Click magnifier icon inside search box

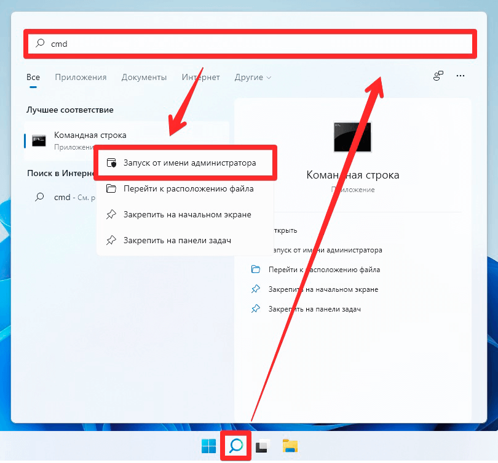(x=40, y=43)
